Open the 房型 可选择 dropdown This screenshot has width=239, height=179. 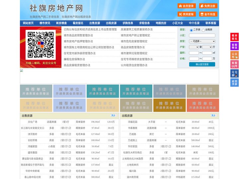point(202,41)
